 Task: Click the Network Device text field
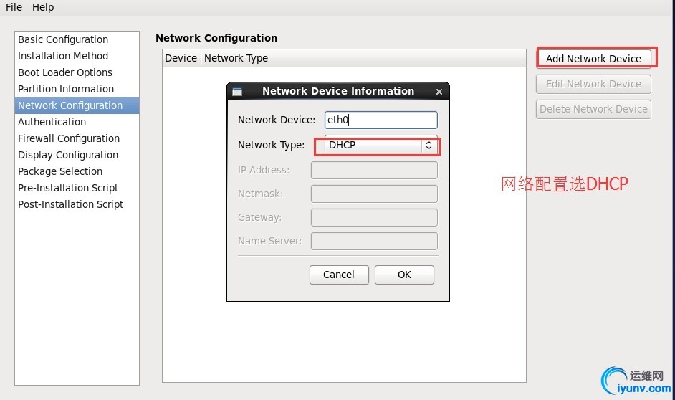point(380,120)
